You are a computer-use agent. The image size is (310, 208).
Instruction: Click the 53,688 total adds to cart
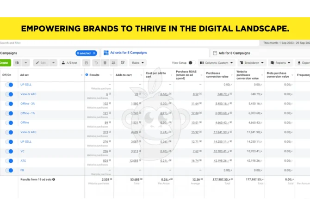point(135,179)
